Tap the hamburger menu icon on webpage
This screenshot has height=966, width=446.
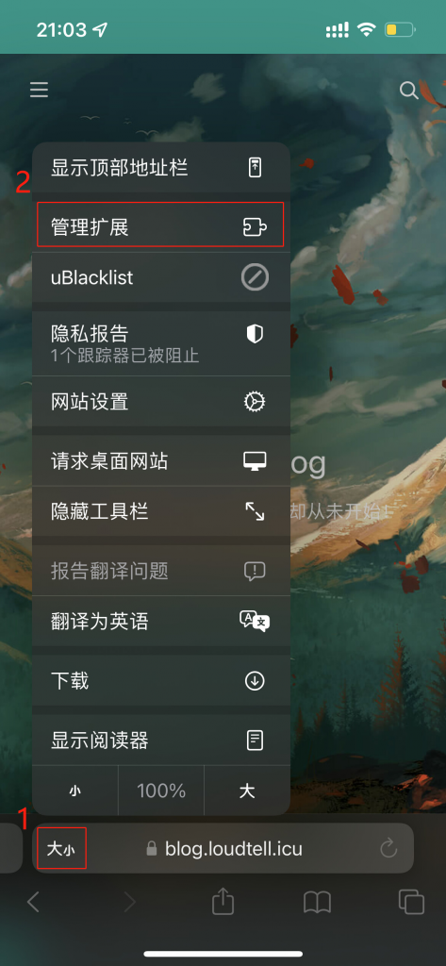coord(39,91)
